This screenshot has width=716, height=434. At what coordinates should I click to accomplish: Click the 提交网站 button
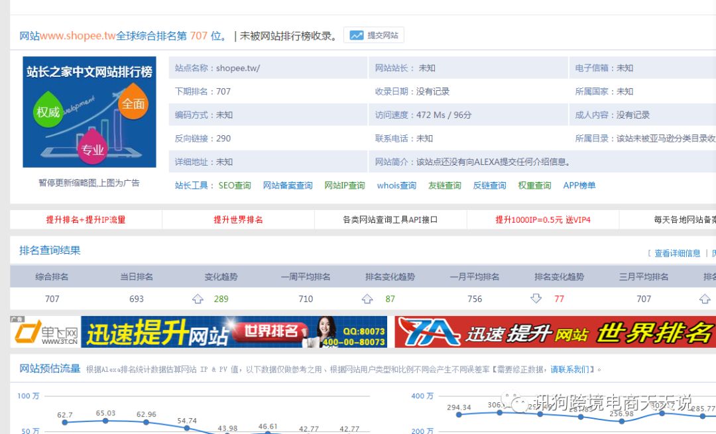click(x=373, y=35)
